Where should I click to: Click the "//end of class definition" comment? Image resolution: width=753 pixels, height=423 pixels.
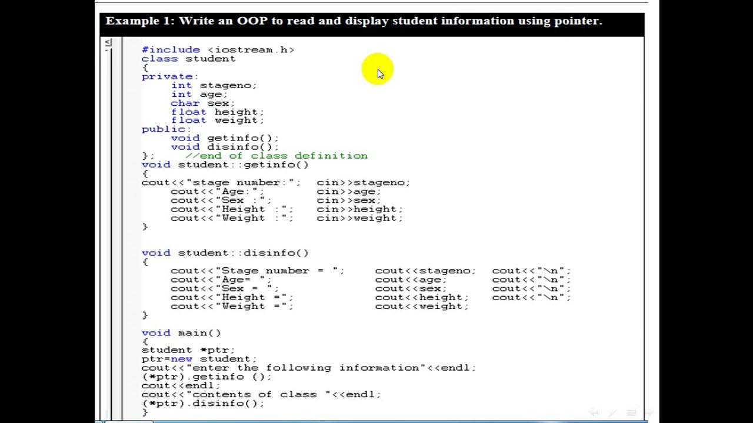coord(276,156)
